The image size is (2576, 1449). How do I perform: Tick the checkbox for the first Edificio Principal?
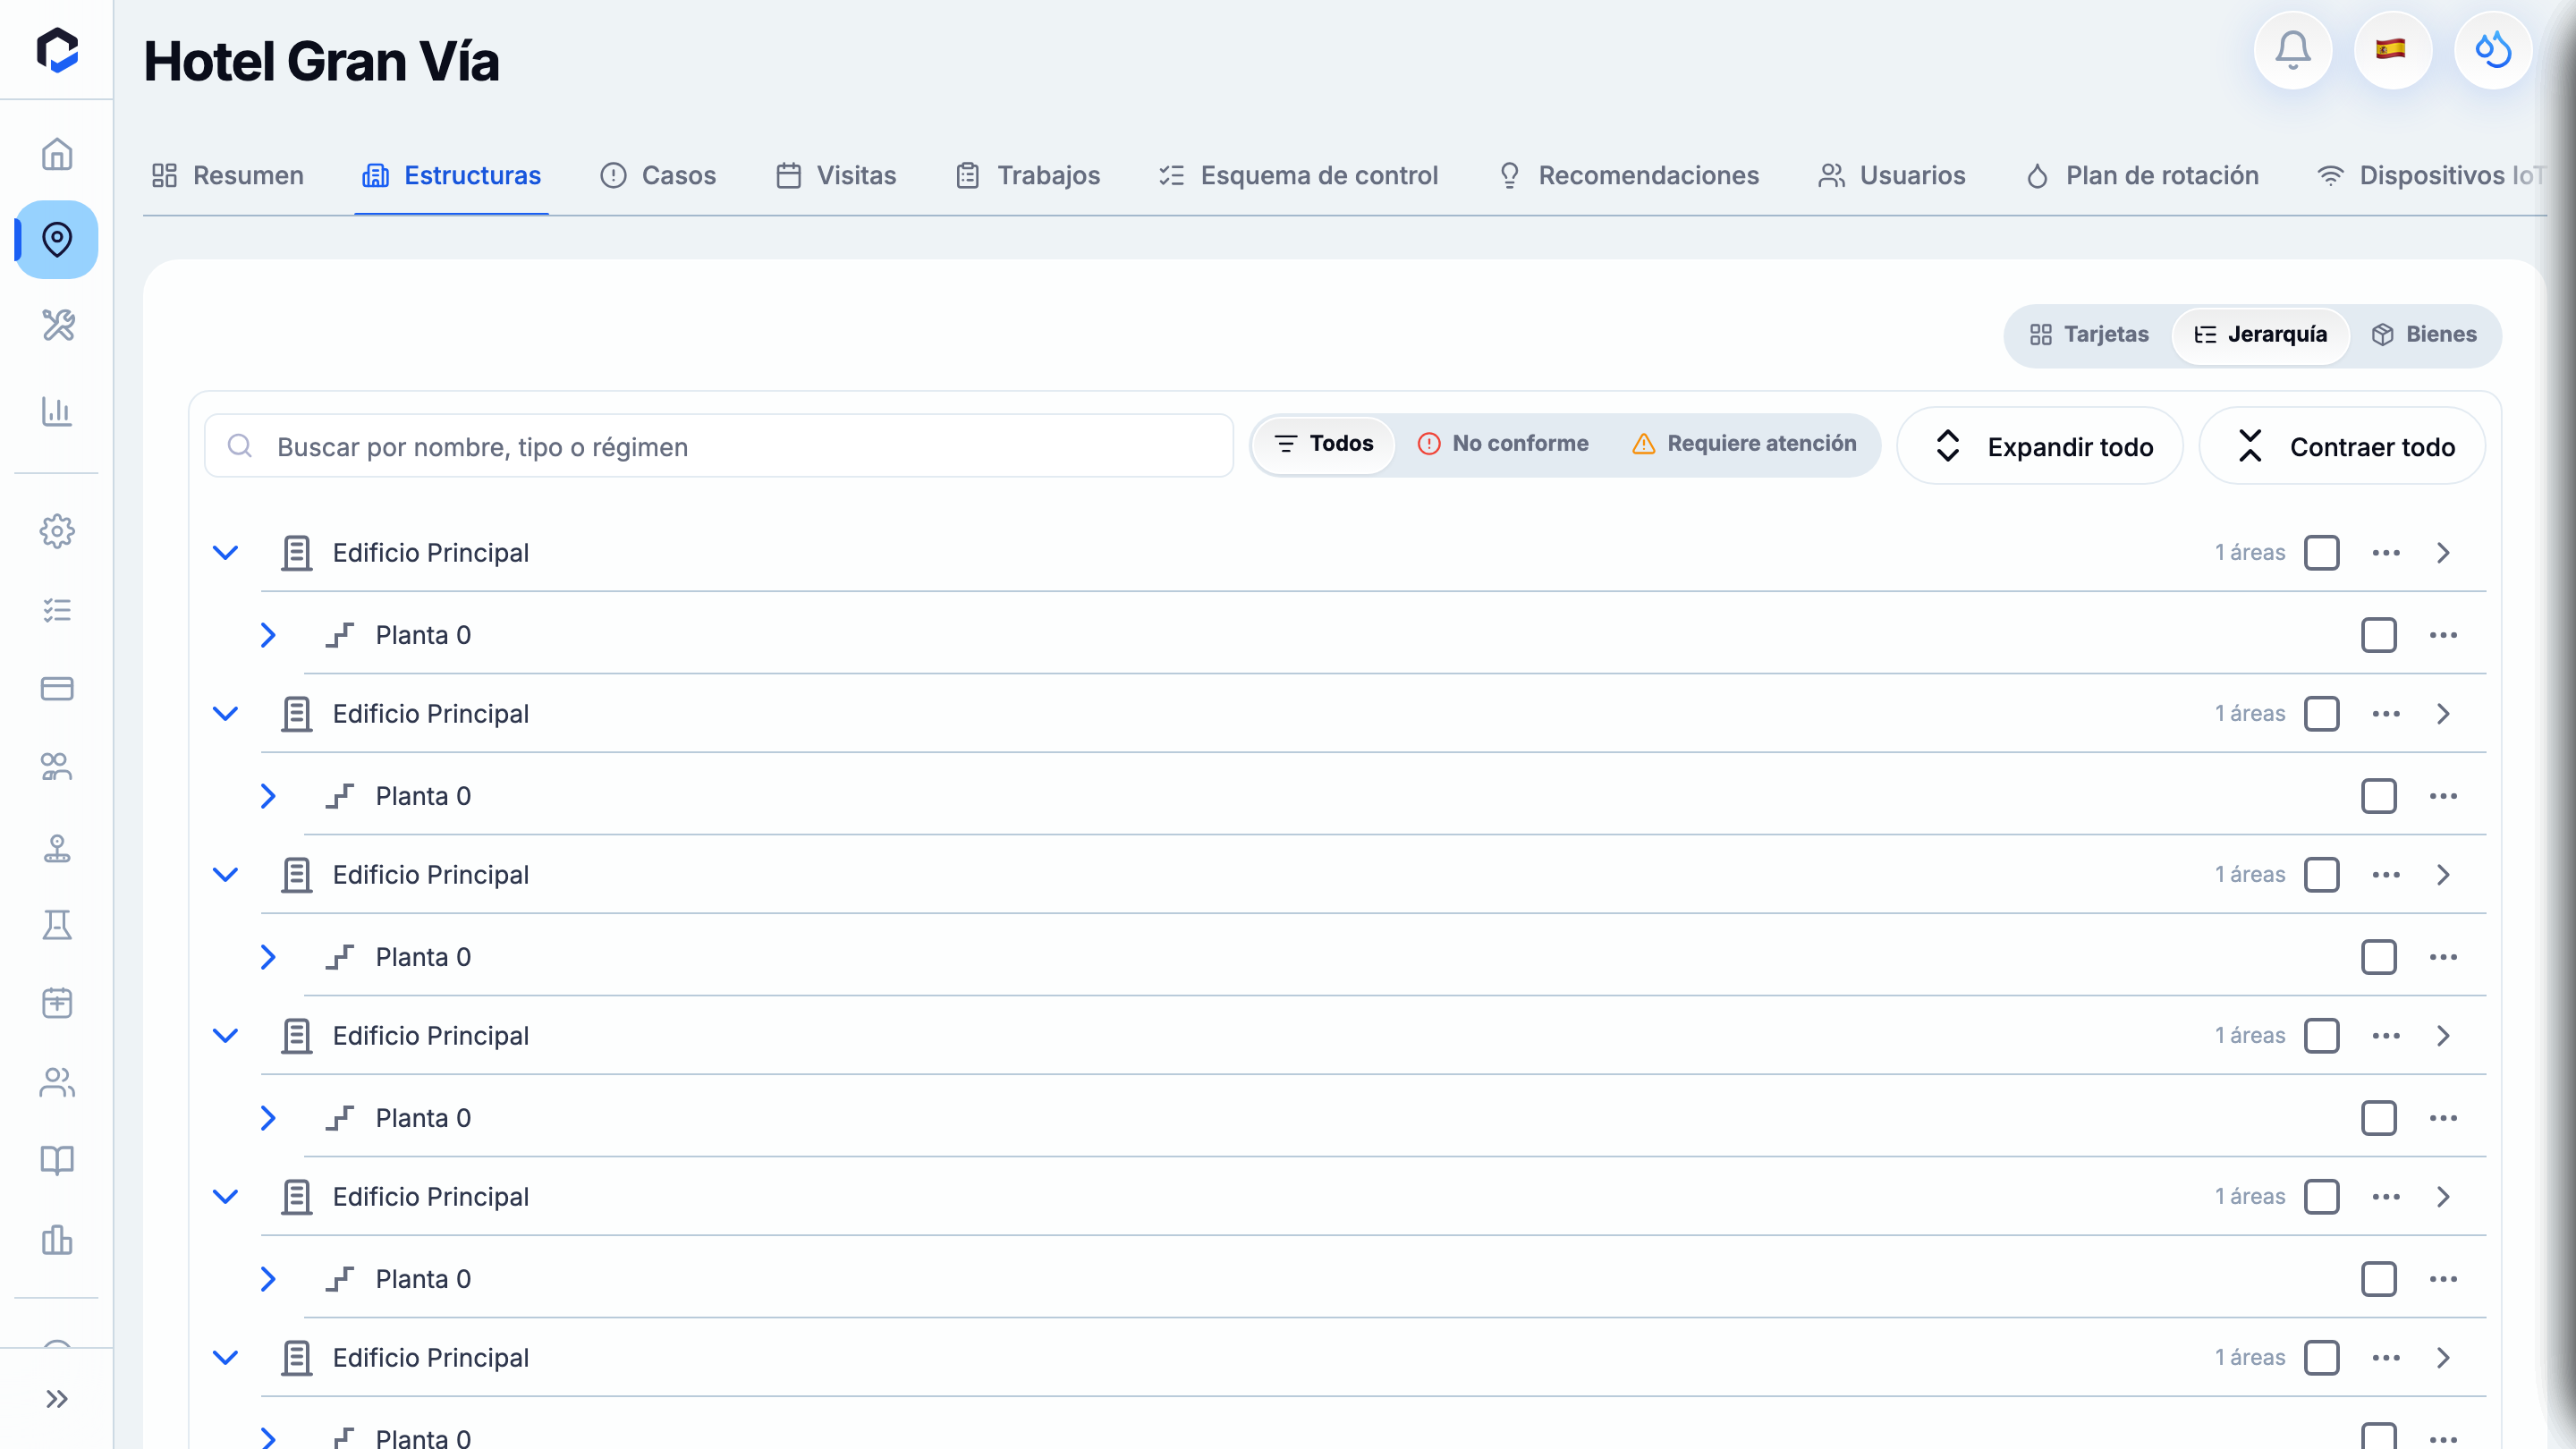point(2321,553)
